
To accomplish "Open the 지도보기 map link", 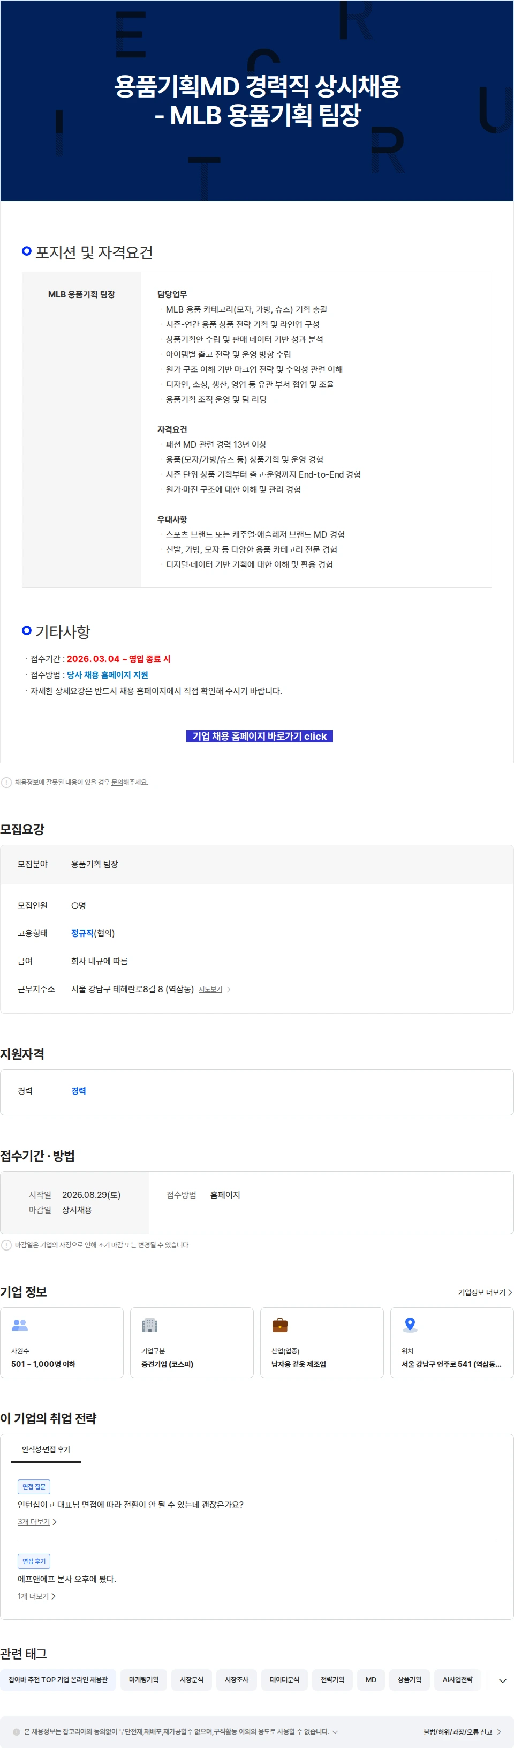I will pos(210,988).
